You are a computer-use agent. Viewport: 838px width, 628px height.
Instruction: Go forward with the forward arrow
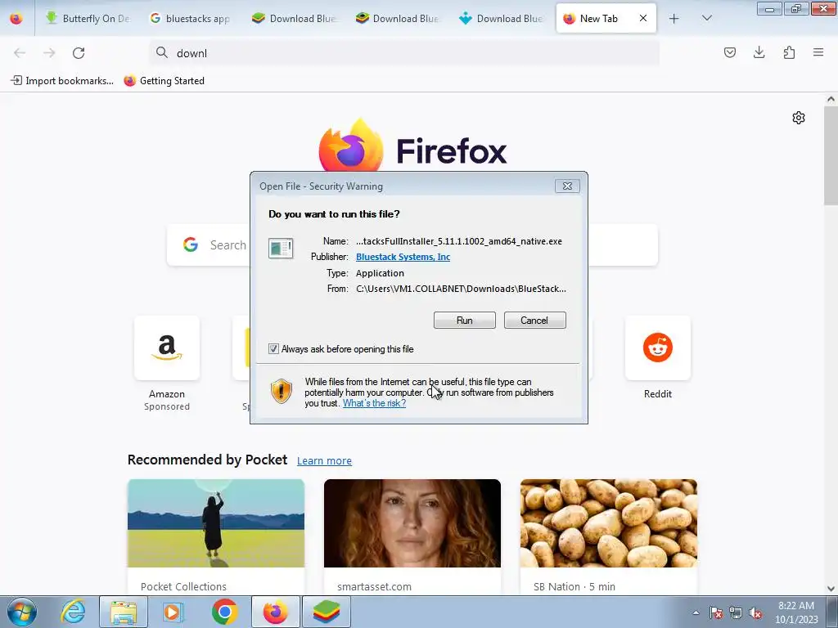pos(49,53)
